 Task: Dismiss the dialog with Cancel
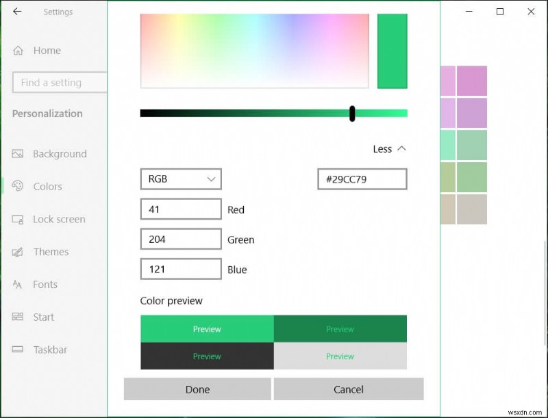[349, 389]
